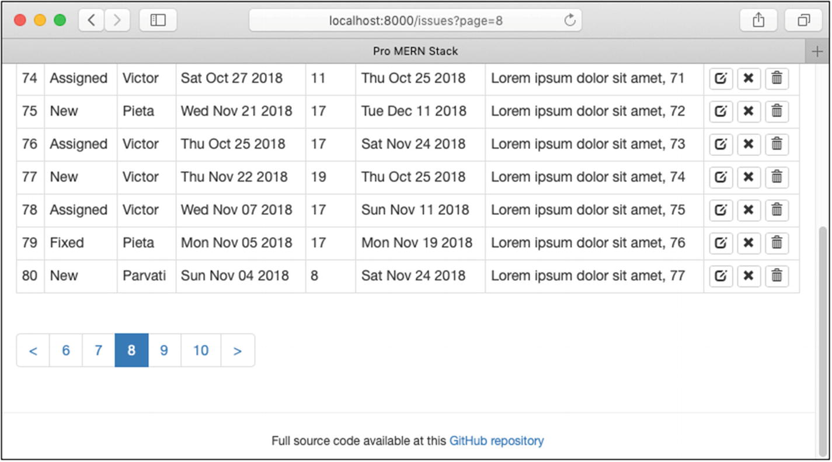Click the edit icon for issue 80
The image size is (832, 462).
[x=721, y=276]
